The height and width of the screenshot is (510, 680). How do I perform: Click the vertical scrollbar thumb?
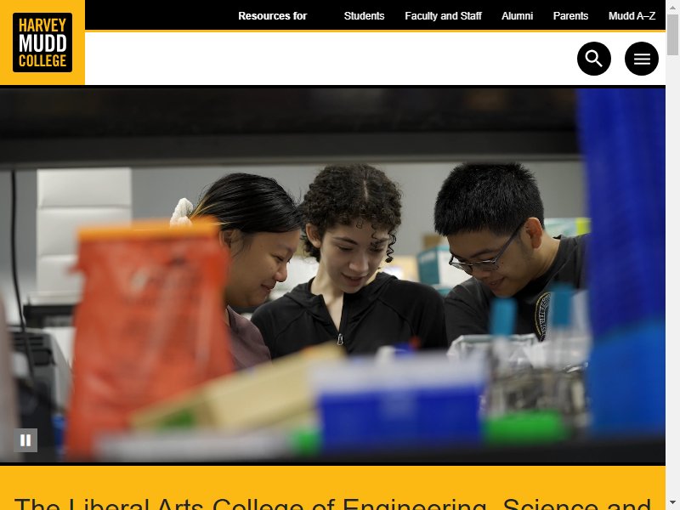click(x=672, y=34)
